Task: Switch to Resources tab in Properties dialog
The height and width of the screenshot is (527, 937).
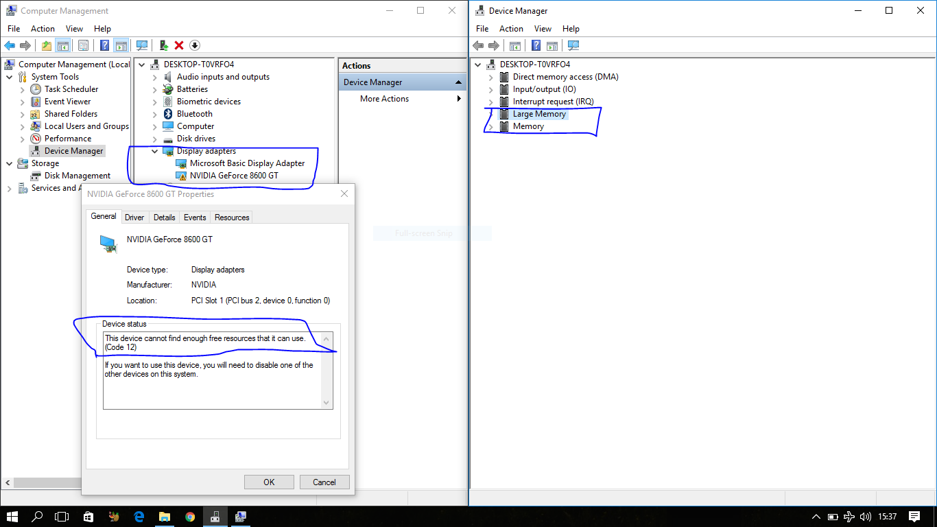Action: coord(232,218)
